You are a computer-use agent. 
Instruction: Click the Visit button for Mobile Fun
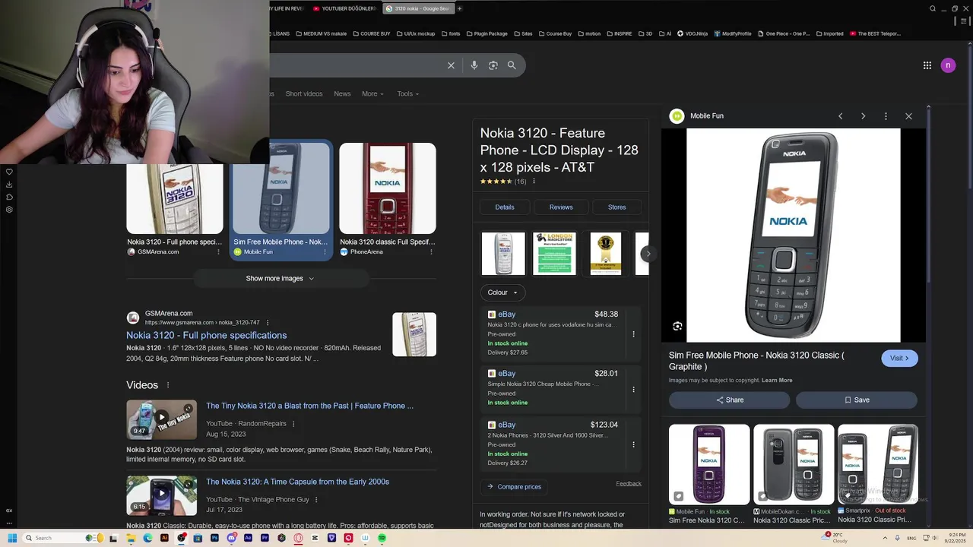coord(899,358)
